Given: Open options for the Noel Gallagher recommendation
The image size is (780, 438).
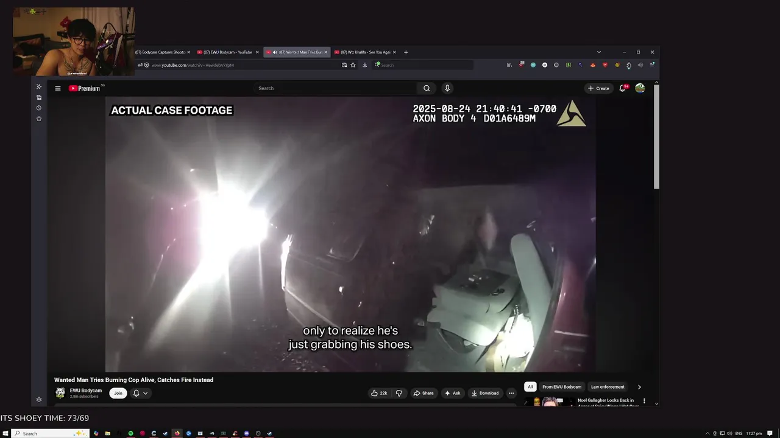Looking at the screenshot, I should pos(644,401).
